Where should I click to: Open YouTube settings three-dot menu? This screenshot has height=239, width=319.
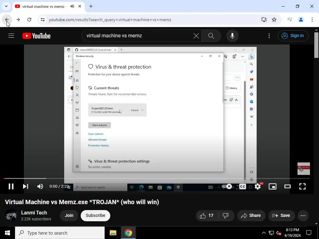pos(269,36)
